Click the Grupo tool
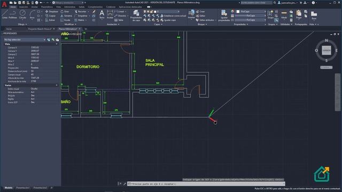Viewport: 342px width, 192px height. pos(270,14)
